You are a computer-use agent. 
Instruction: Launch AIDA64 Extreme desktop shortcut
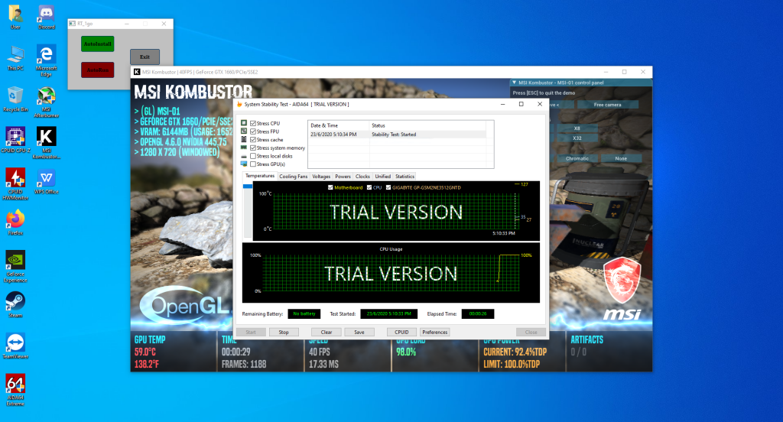click(x=15, y=390)
